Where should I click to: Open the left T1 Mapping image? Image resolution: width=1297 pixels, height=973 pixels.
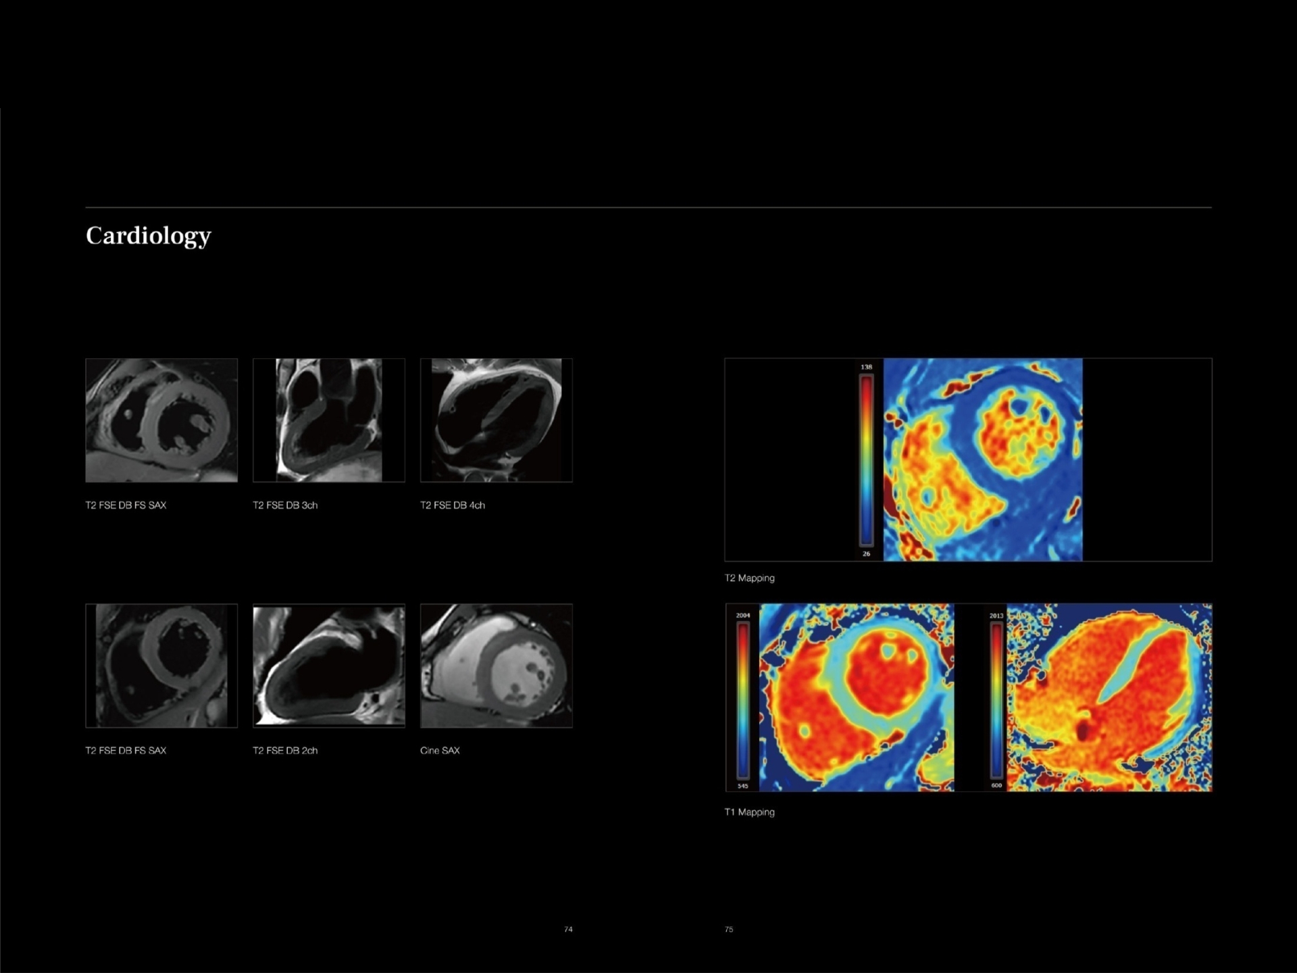coord(855,697)
